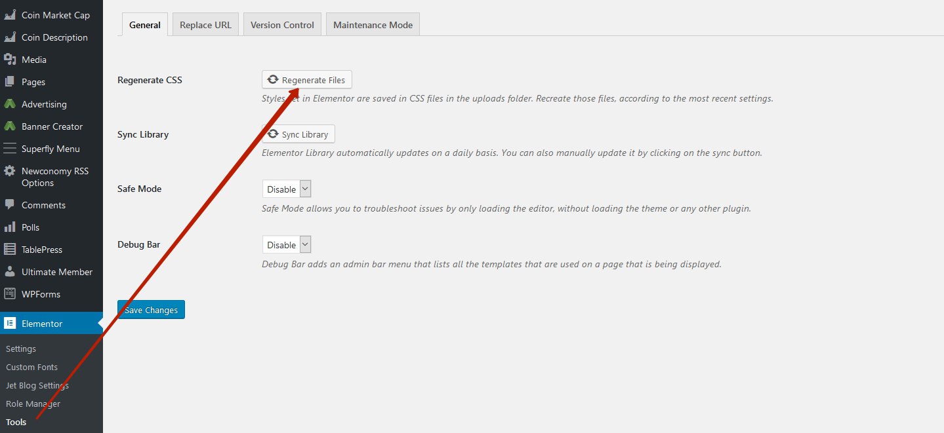Click the Tools submenu link

[x=16, y=422]
